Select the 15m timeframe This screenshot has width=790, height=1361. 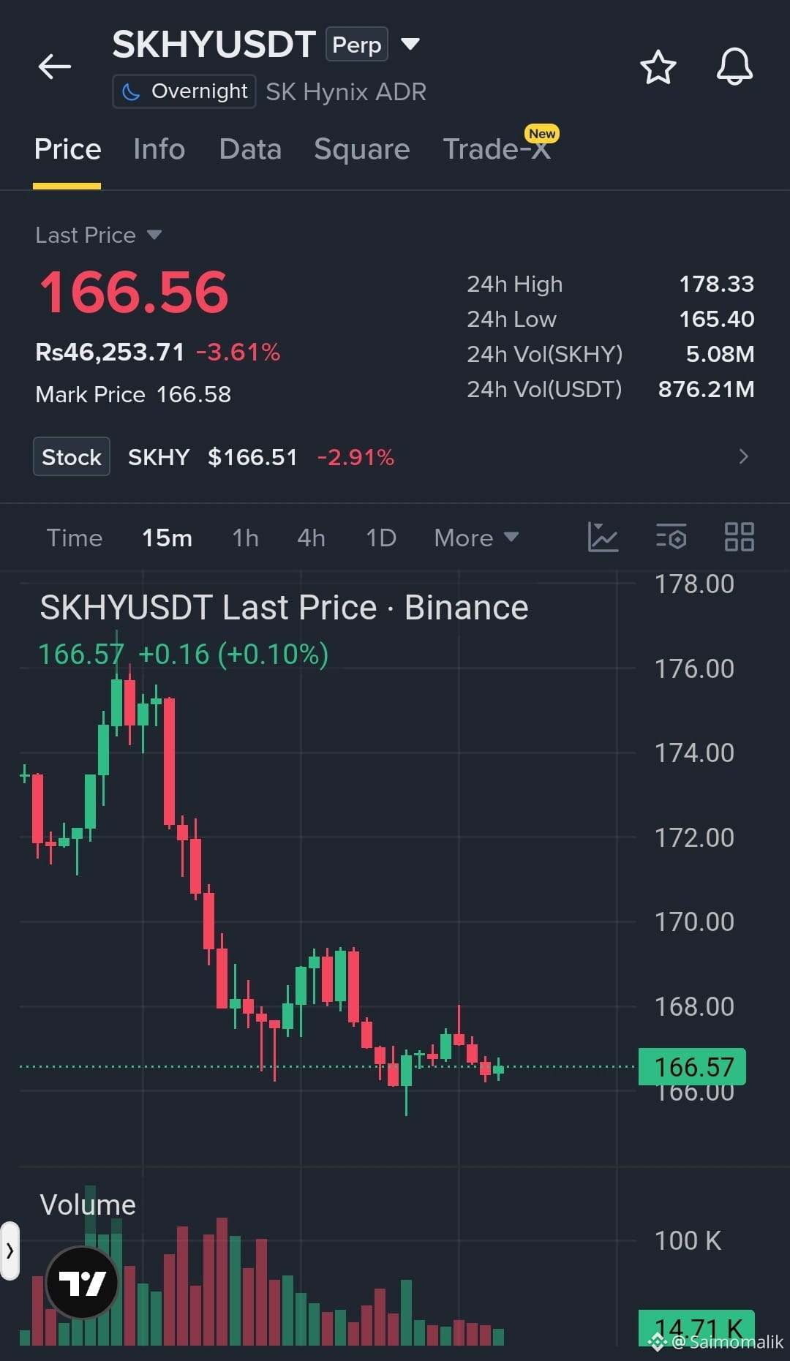[167, 538]
